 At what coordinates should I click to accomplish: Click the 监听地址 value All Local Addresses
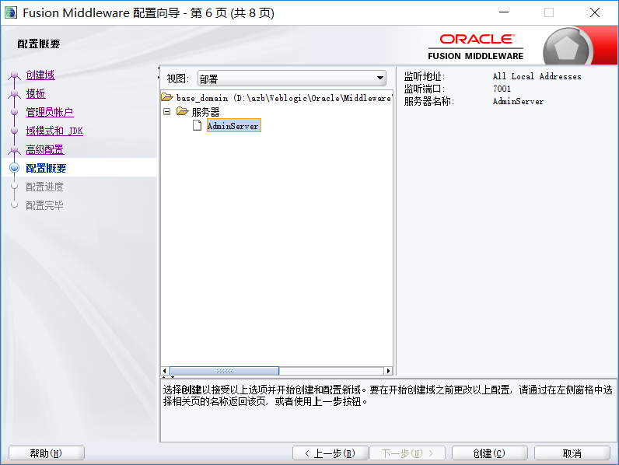pyautogui.click(x=537, y=76)
